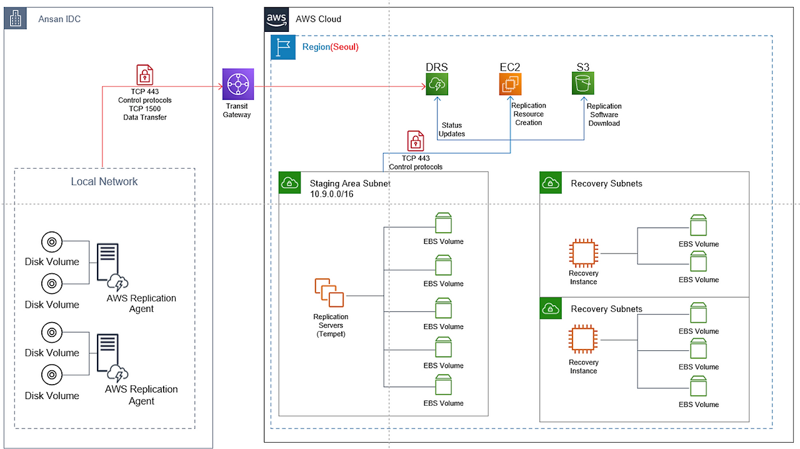Click the 'EC2' heading text
Image resolution: width=800 pixels, height=449 pixels.
click(x=511, y=67)
